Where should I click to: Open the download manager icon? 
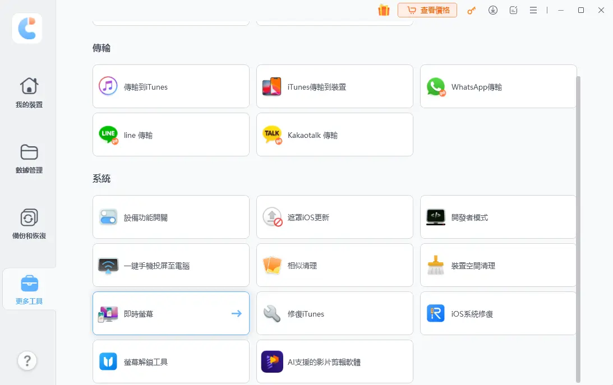493,10
